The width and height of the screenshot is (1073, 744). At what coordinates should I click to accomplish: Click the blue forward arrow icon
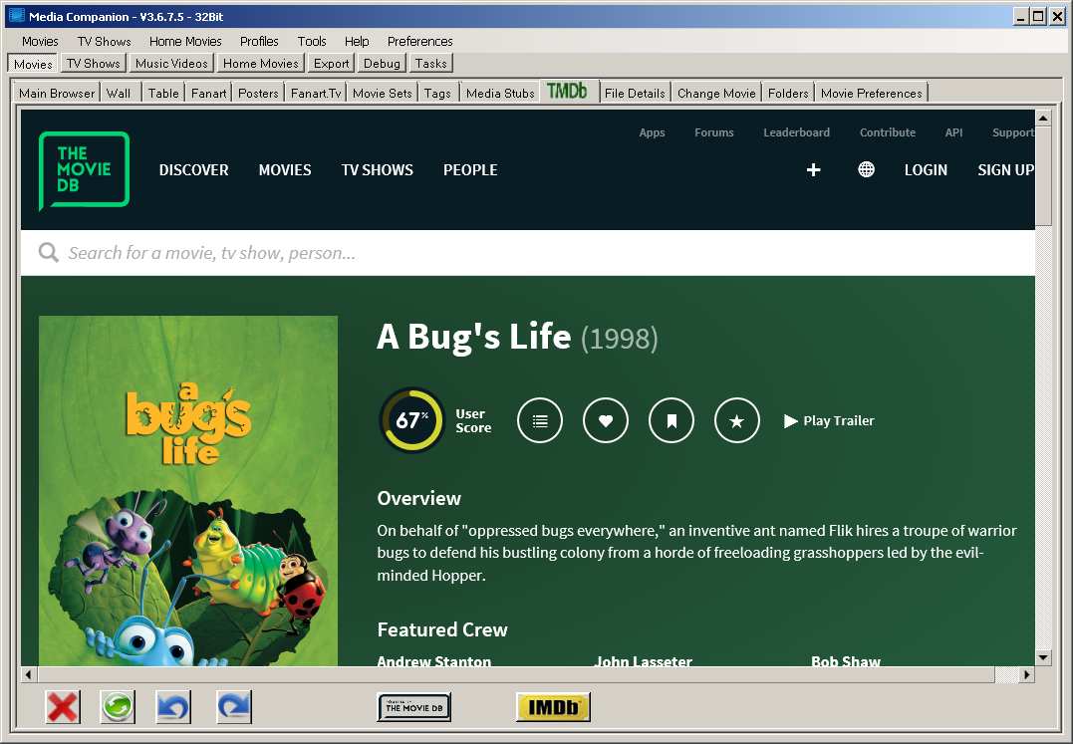[x=234, y=706]
